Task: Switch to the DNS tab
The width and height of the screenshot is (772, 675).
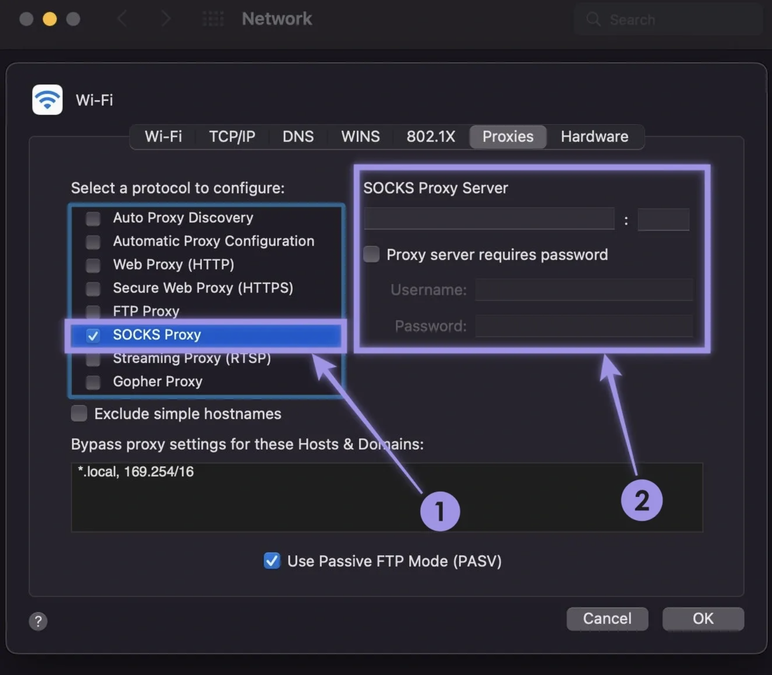Action: click(298, 136)
